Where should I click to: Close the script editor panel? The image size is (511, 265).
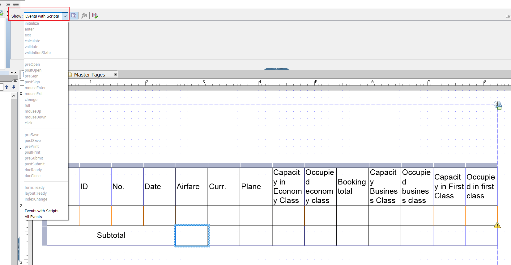tap(8, 12)
